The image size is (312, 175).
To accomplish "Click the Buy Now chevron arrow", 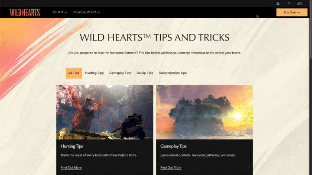I will pos(299,13).
